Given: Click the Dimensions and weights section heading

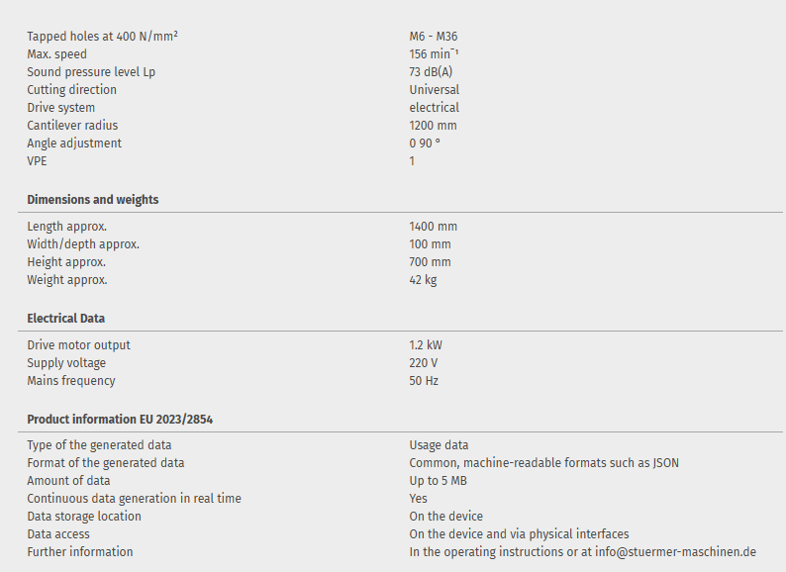Looking at the screenshot, I should [x=92, y=200].
